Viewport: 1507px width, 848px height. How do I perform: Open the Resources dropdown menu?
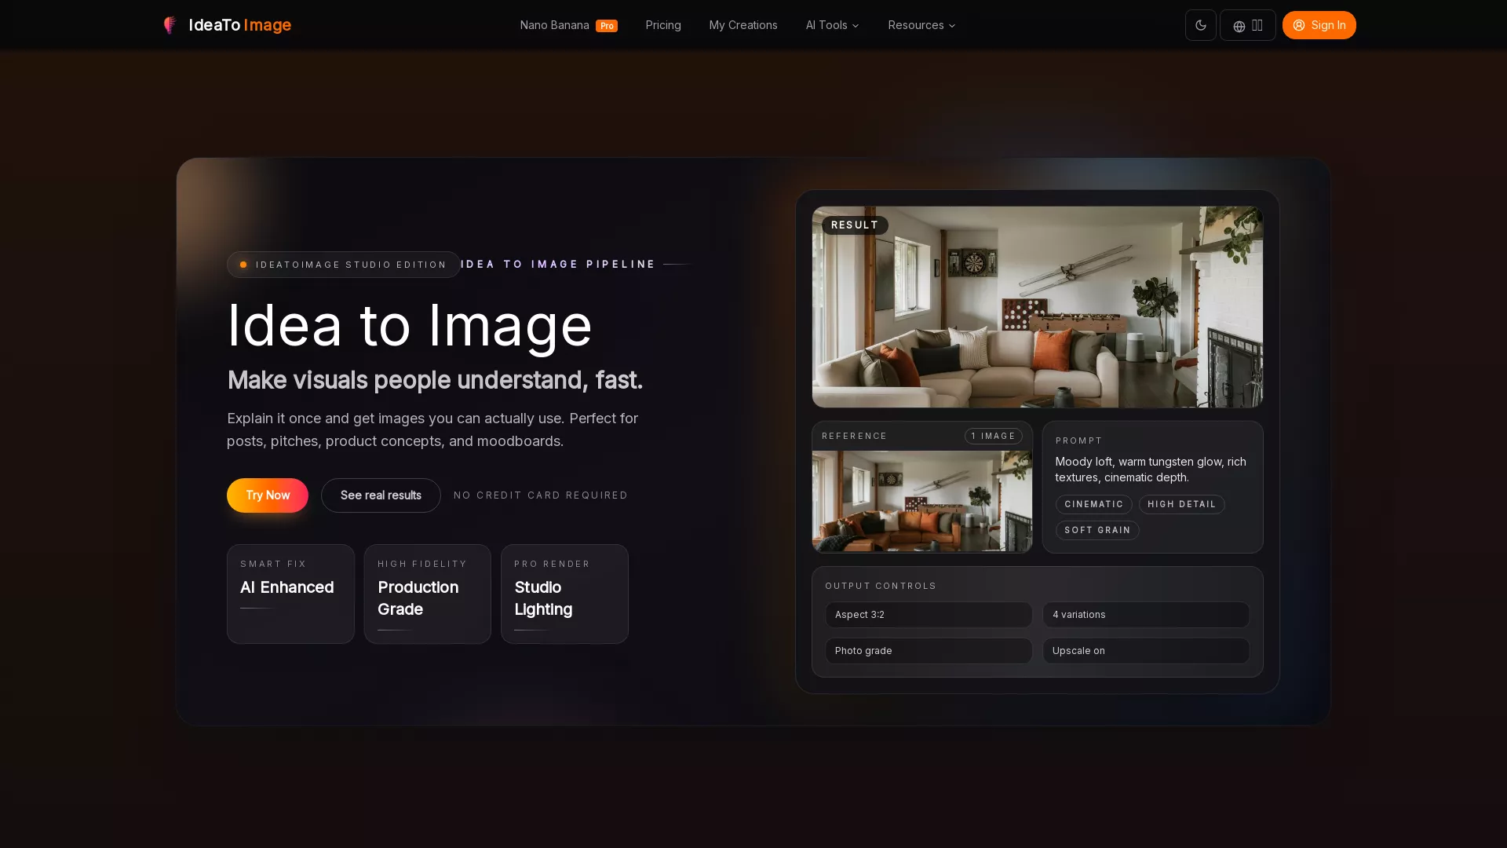click(x=920, y=24)
